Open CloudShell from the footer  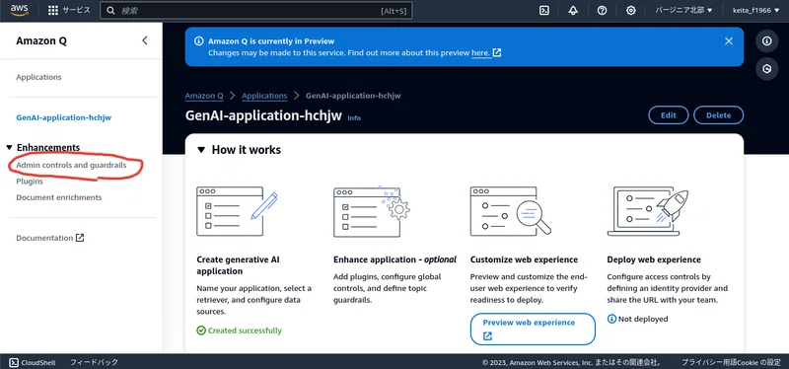pos(33,362)
